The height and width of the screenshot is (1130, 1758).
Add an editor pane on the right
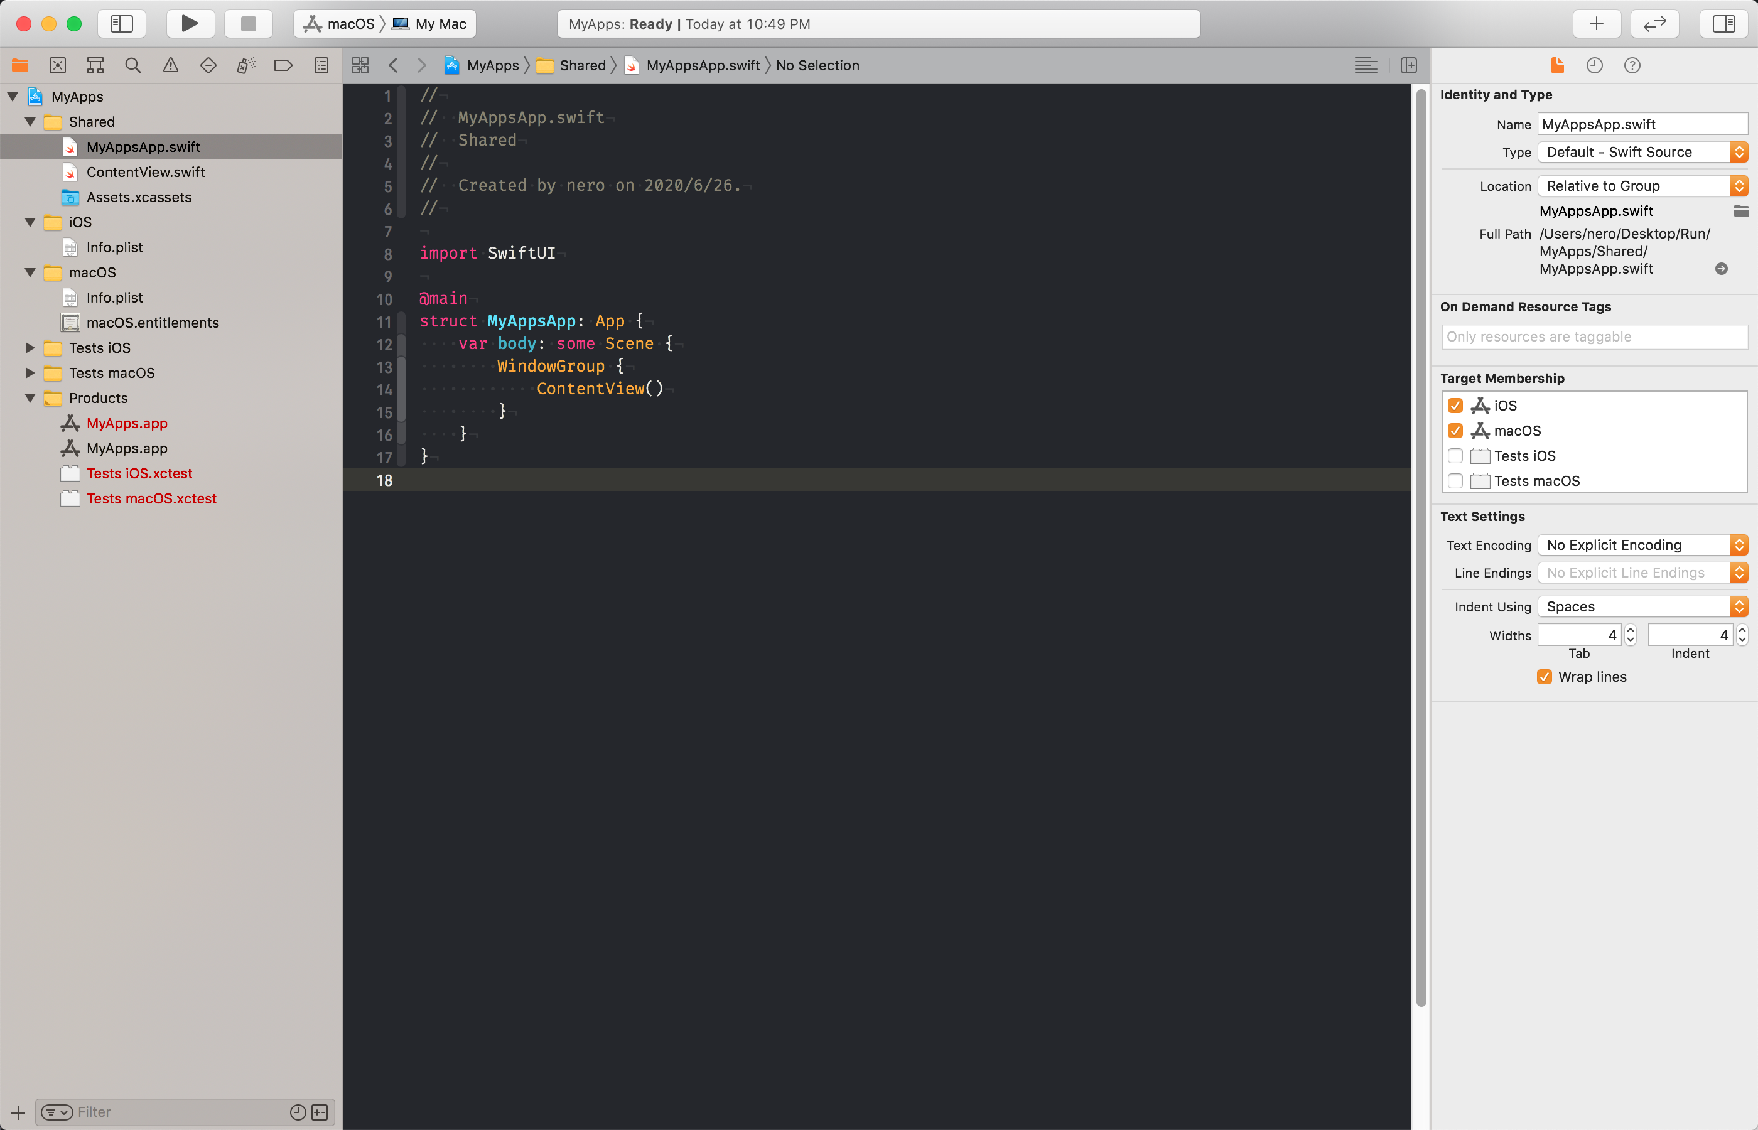coord(1409,65)
